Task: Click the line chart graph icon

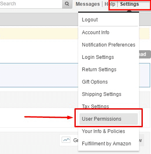Action: (66, 140)
